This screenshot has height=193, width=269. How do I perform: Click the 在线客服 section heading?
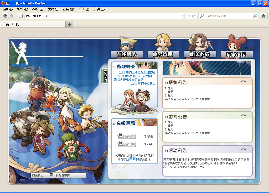coord(126,123)
